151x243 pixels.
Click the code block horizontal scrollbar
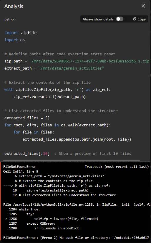(x=71, y=160)
